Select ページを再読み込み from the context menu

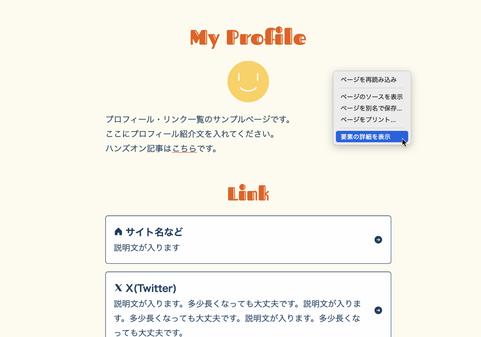pyautogui.click(x=368, y=80)
